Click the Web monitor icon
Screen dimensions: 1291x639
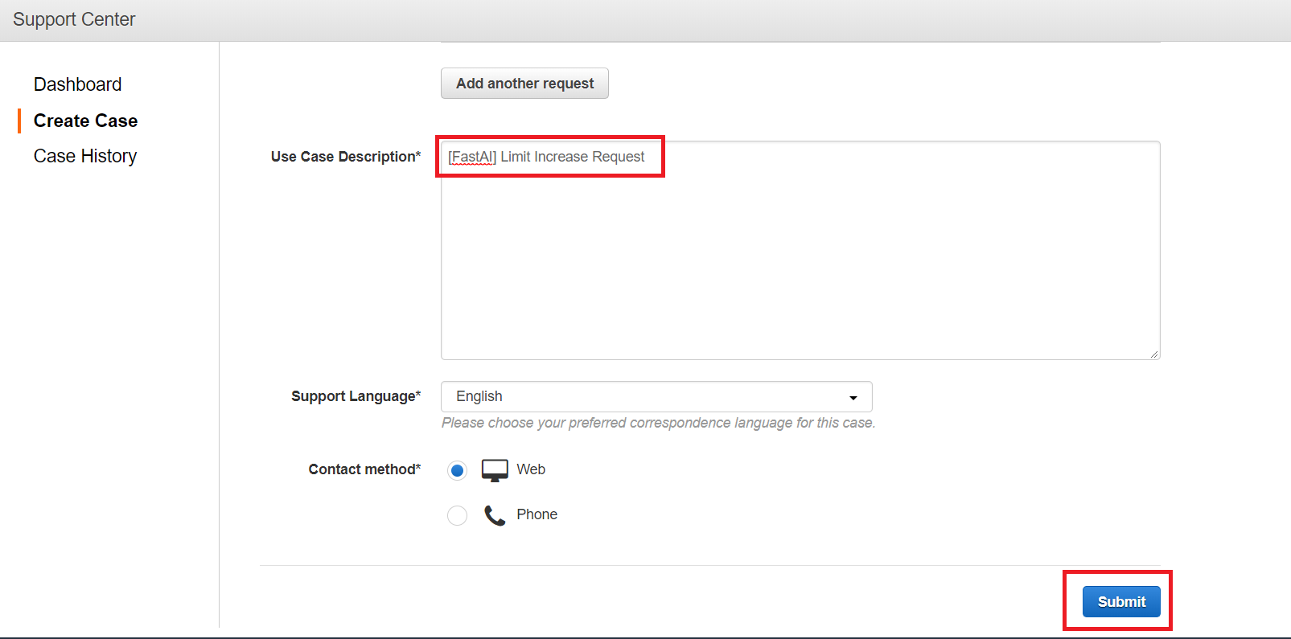[495, 470]
